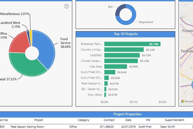Click the Negotiated segment of donut chart
Screen dimensions: 193x129
click(132, 19)
